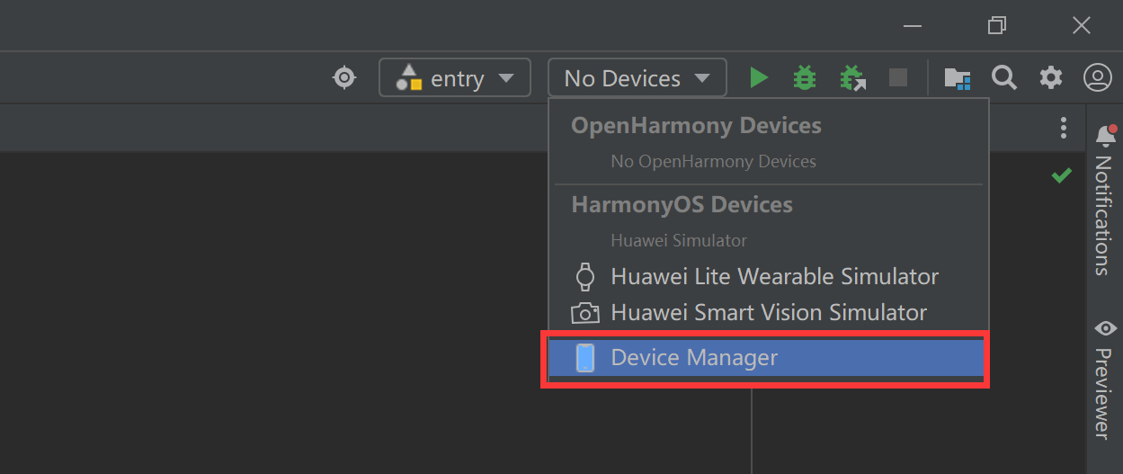Start debugging with the bug icon

point(805,78)
